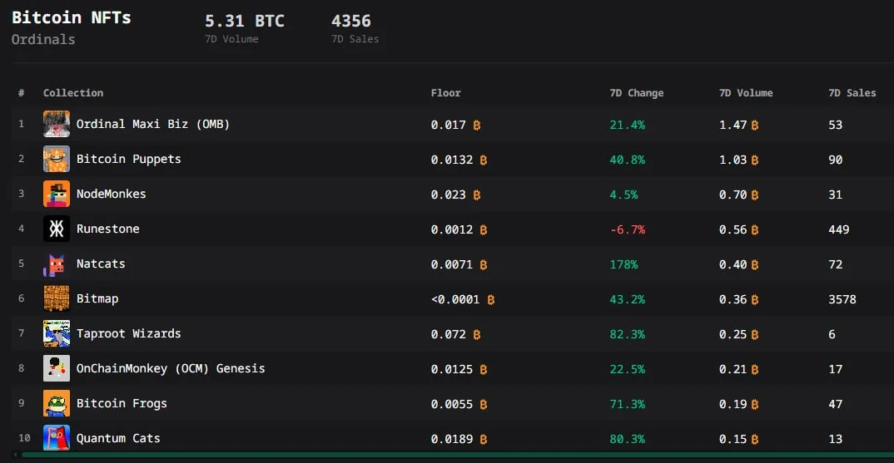Screen dimensions: 894x463
Task: Sort by the 7D Sales column header
Action: click(852, 93)
